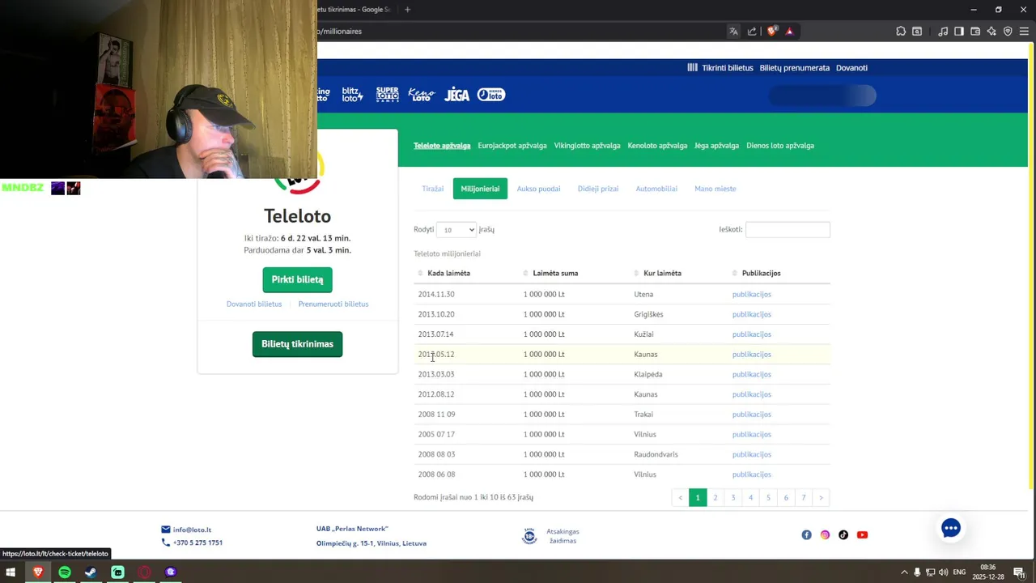Click the Dienos Loto logo
The image size is (1036, 583).
(491, 95)
